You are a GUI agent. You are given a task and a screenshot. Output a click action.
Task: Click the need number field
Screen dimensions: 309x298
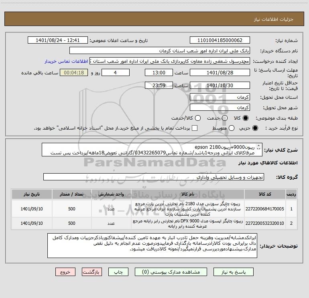tap(220, 40)
